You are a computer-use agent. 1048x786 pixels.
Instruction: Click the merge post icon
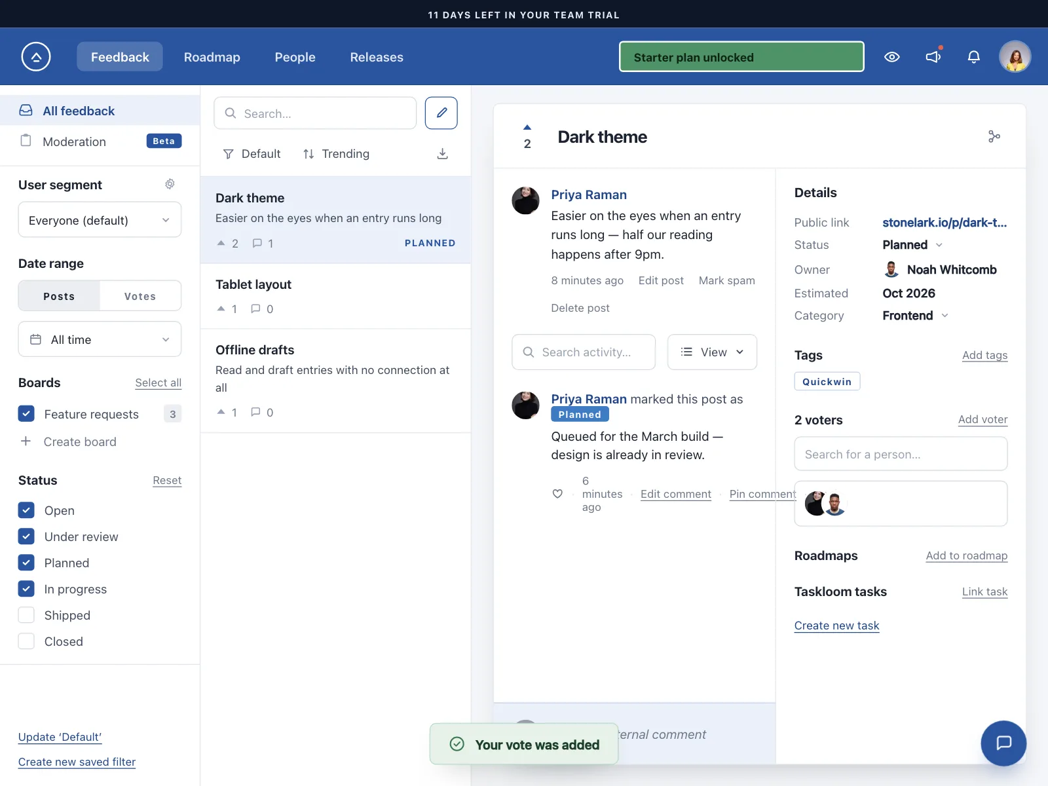click(x=994, y=136)
